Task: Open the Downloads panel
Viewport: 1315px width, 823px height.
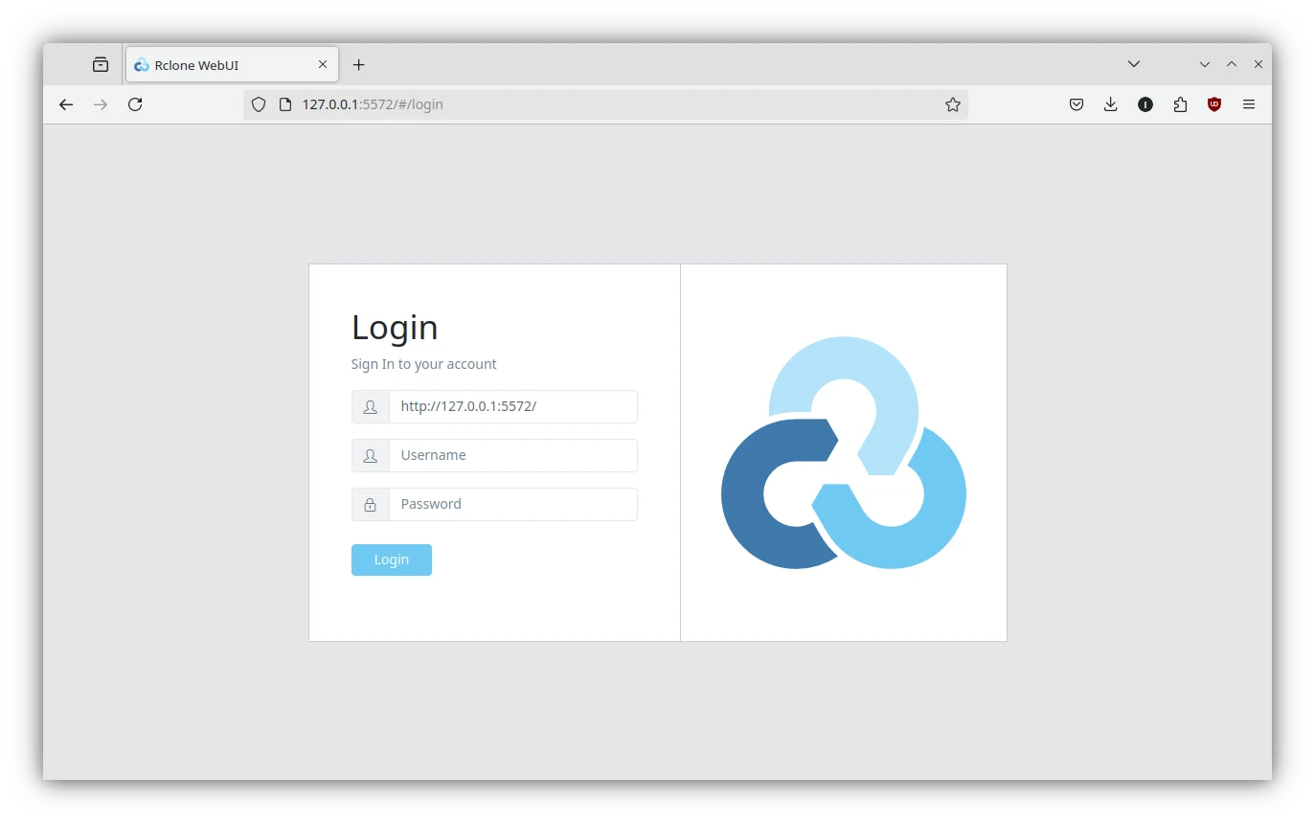Action: tap(1111, 104)
